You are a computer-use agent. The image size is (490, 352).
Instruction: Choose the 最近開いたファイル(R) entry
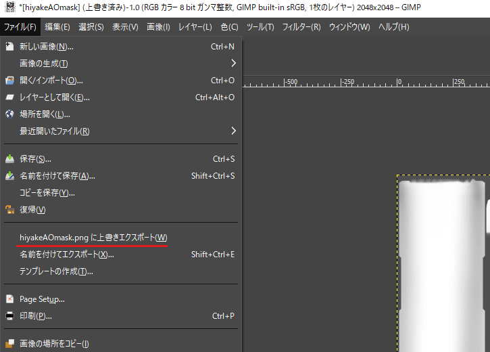point(121,131)
